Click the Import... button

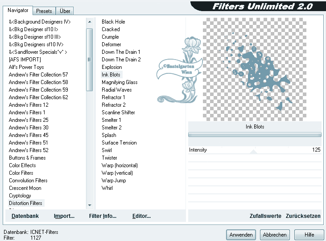coord(64,216)
